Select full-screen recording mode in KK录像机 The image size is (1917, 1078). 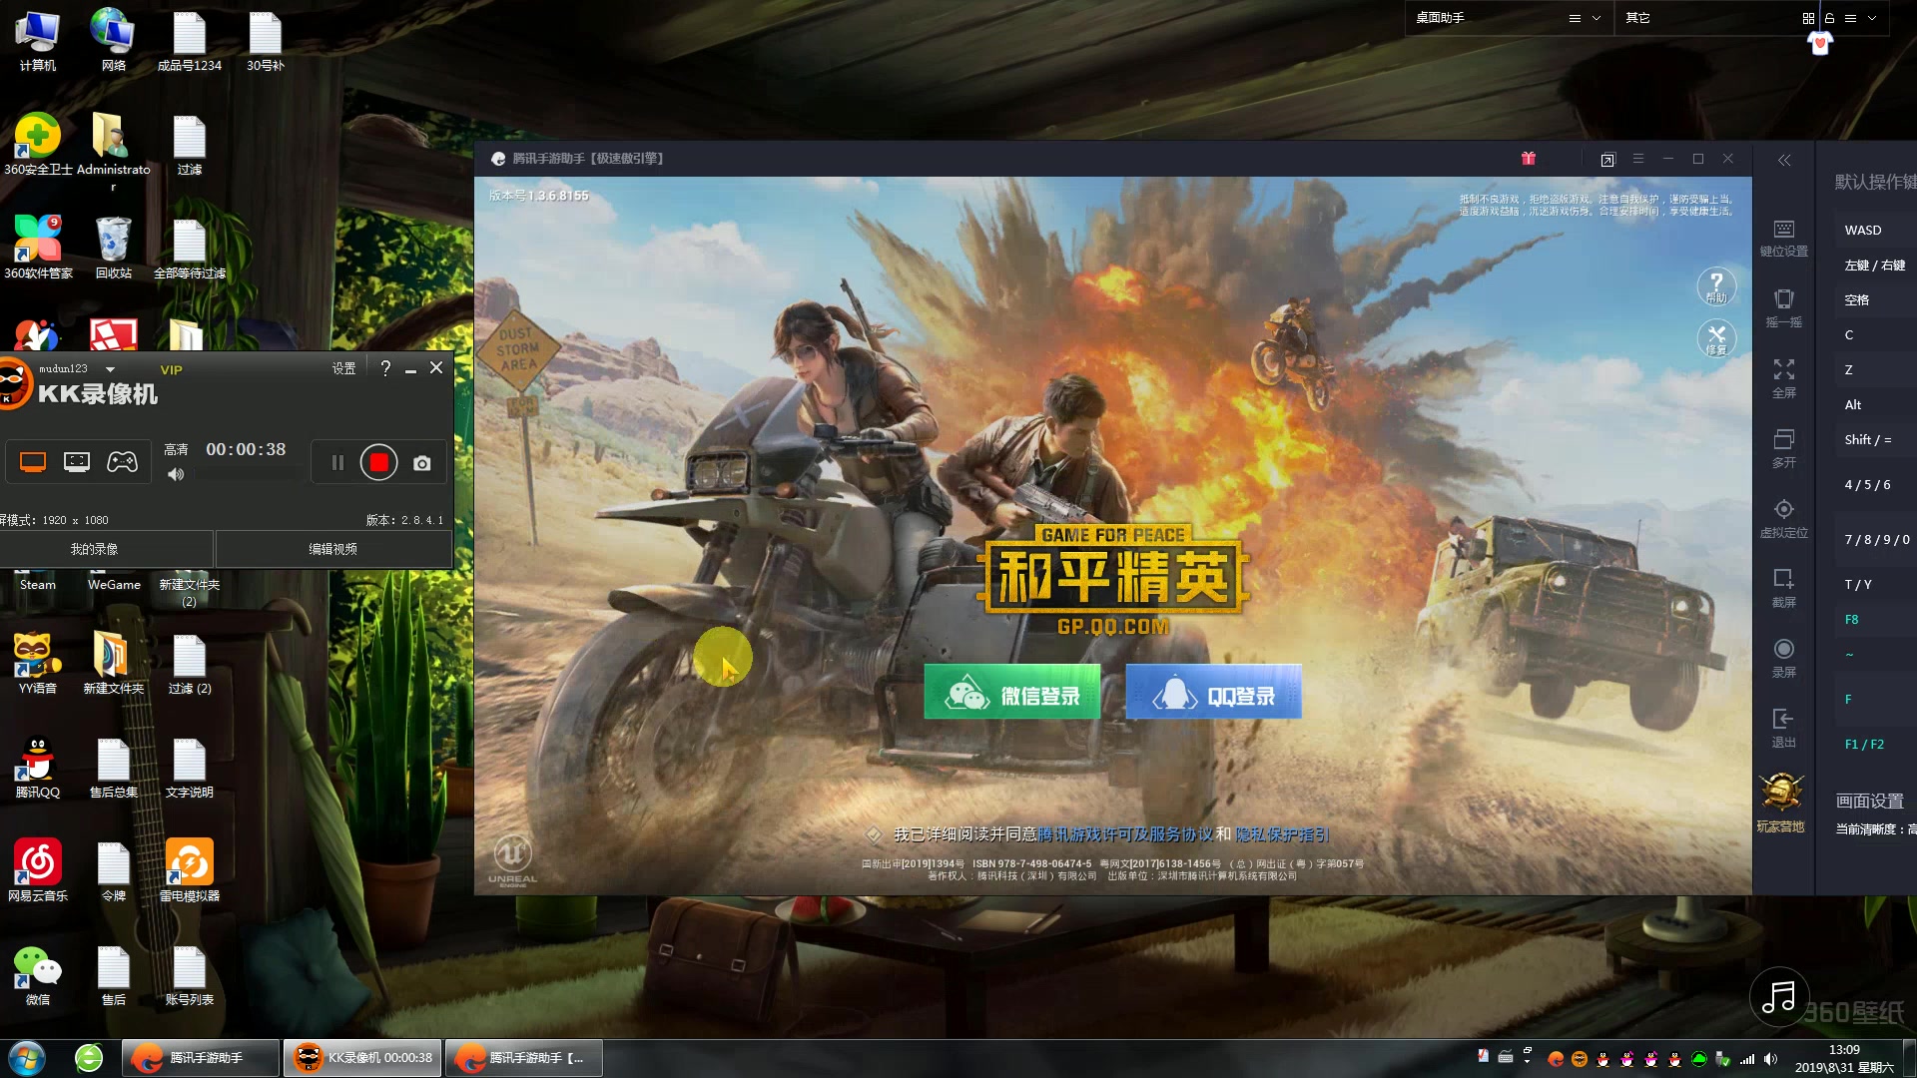tap(33, 462)
